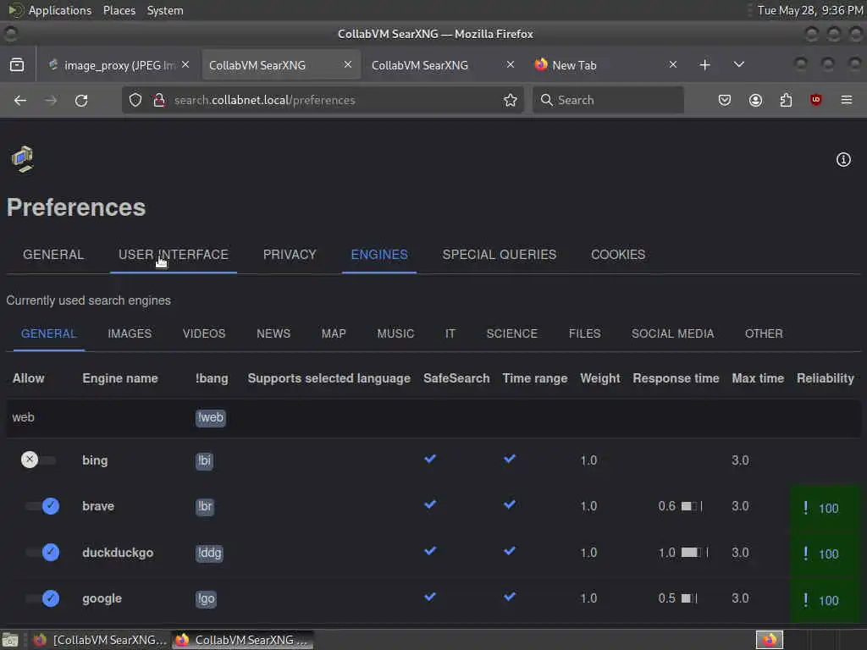Show Files engine category
Screen dimensions: 867x650
[584, 333]
